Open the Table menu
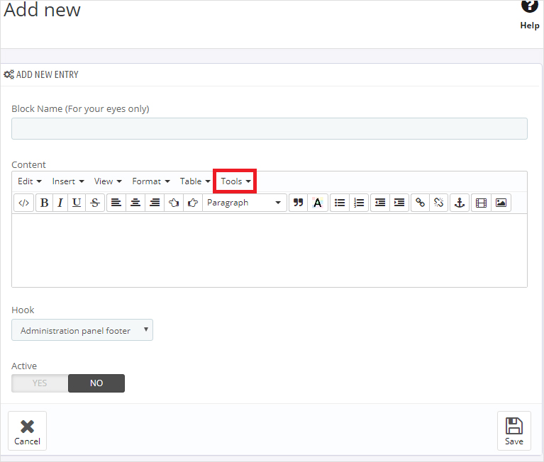This screenshot has width=544, height=462. tap(195, 181)
